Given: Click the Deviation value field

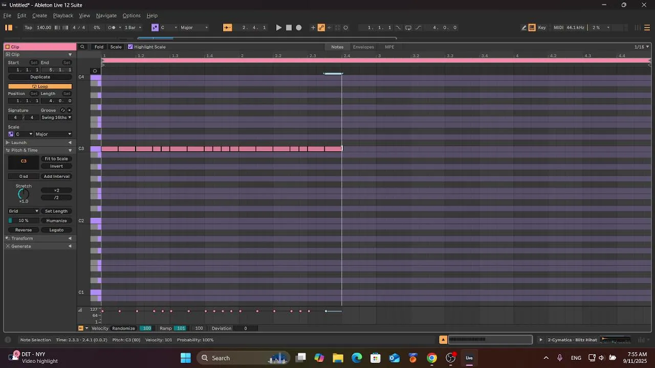Looking at the screenshot, I should pos(246,329).
